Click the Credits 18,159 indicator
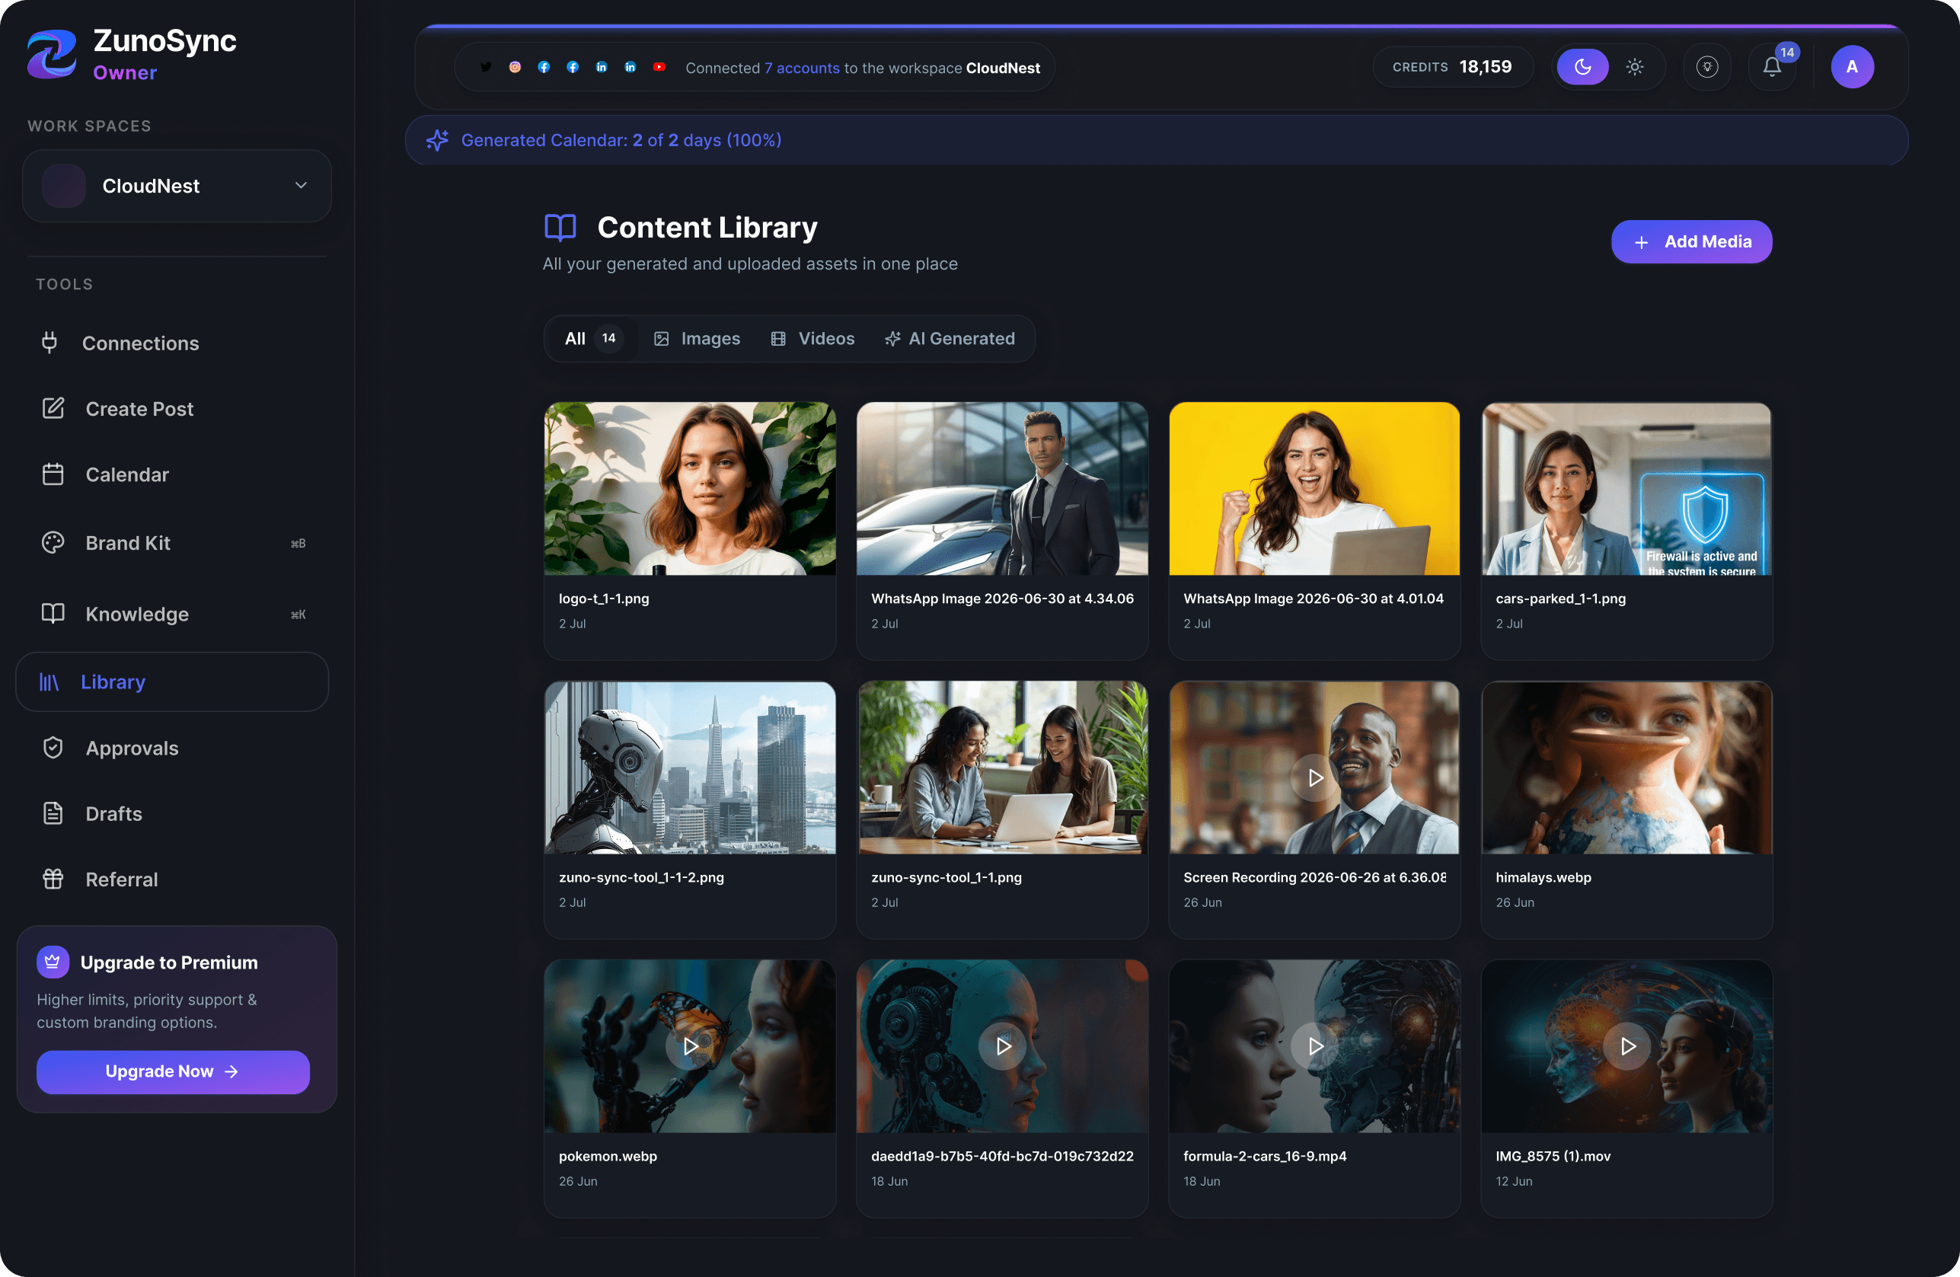Screen dimensions: 1960x1277 [1453, 68]
